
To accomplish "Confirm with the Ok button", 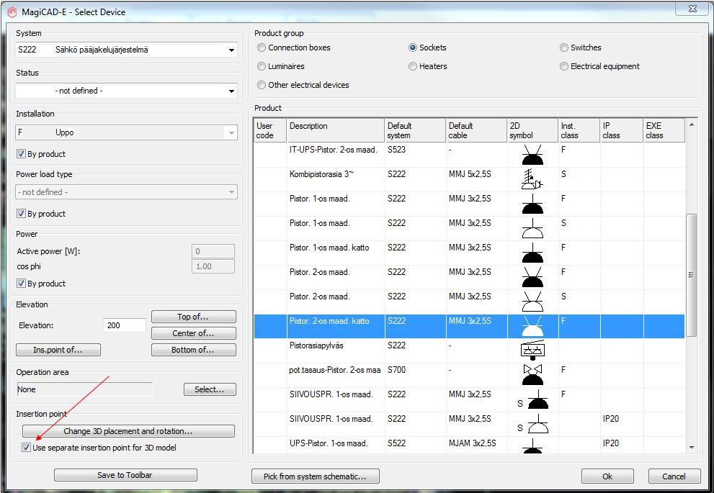I will point(607,476).
